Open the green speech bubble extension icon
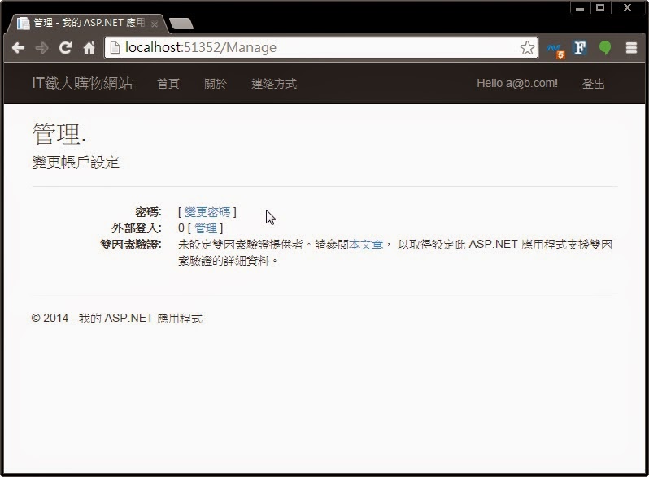Image resolution: width=649 pixels, height=477 pixels. (x=605, y=48)
